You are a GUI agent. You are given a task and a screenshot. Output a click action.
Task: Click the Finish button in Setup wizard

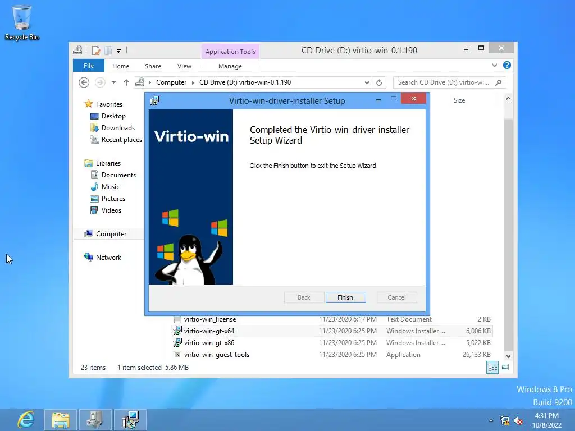click(345, 297)
